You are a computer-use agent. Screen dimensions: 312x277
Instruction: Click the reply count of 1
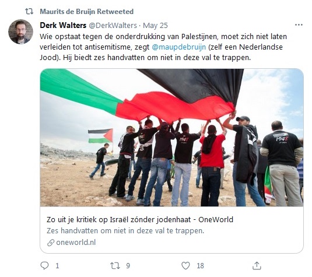coord(57,266)
